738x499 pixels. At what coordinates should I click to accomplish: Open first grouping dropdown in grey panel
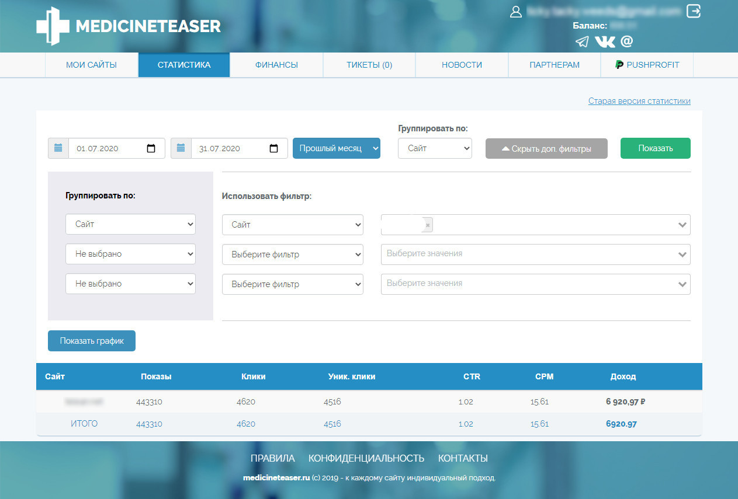(130, 224)
